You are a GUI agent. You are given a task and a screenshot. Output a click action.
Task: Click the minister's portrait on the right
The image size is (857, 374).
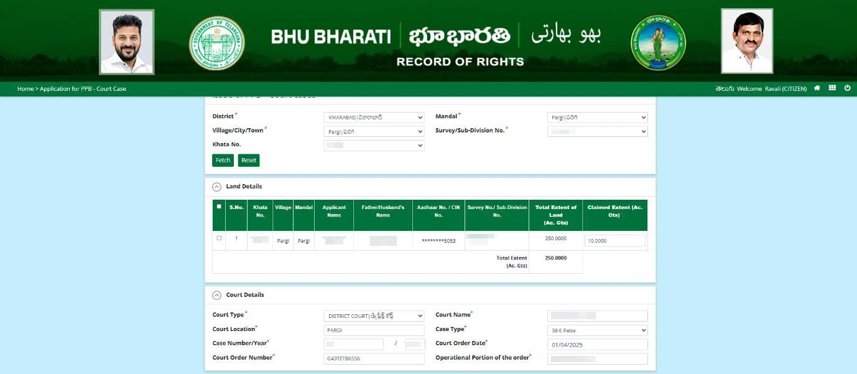click(x=746, y=40)
